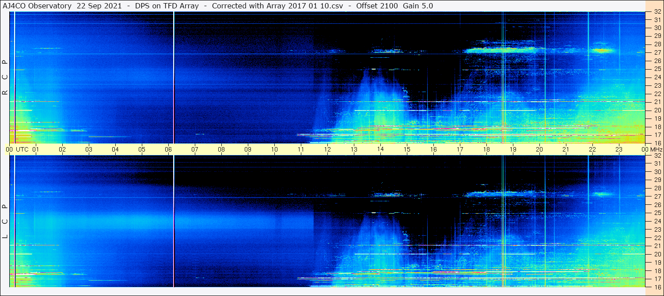Screen dimensions: 664x296
Task: Click the '01' hour mark on time axis
Action: coord(36,149)
